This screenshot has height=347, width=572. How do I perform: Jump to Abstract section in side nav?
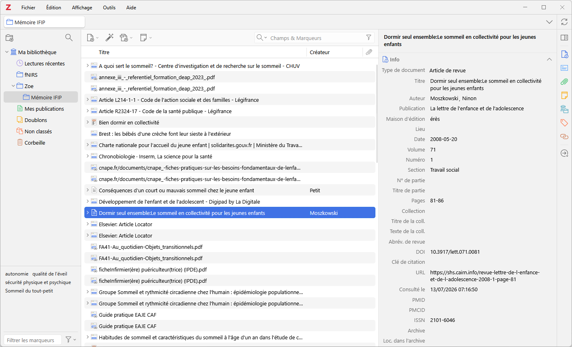[x=564, y=68]
